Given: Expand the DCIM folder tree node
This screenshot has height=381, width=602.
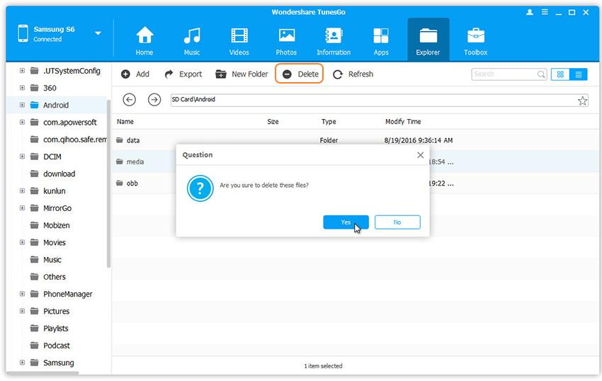Looking at the screenshot, I should [23, 157].
